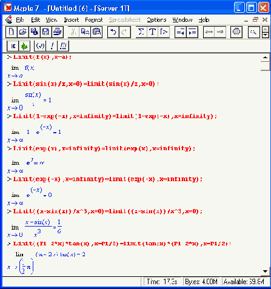Click the Stop computation icon
Screen dimensions: 271x289
click(236, 32)
